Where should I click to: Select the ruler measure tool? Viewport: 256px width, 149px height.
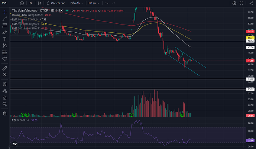pyautogui.click(x=4, y=68)
